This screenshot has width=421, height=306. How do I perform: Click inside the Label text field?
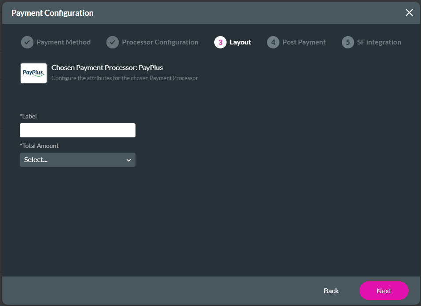77,130
